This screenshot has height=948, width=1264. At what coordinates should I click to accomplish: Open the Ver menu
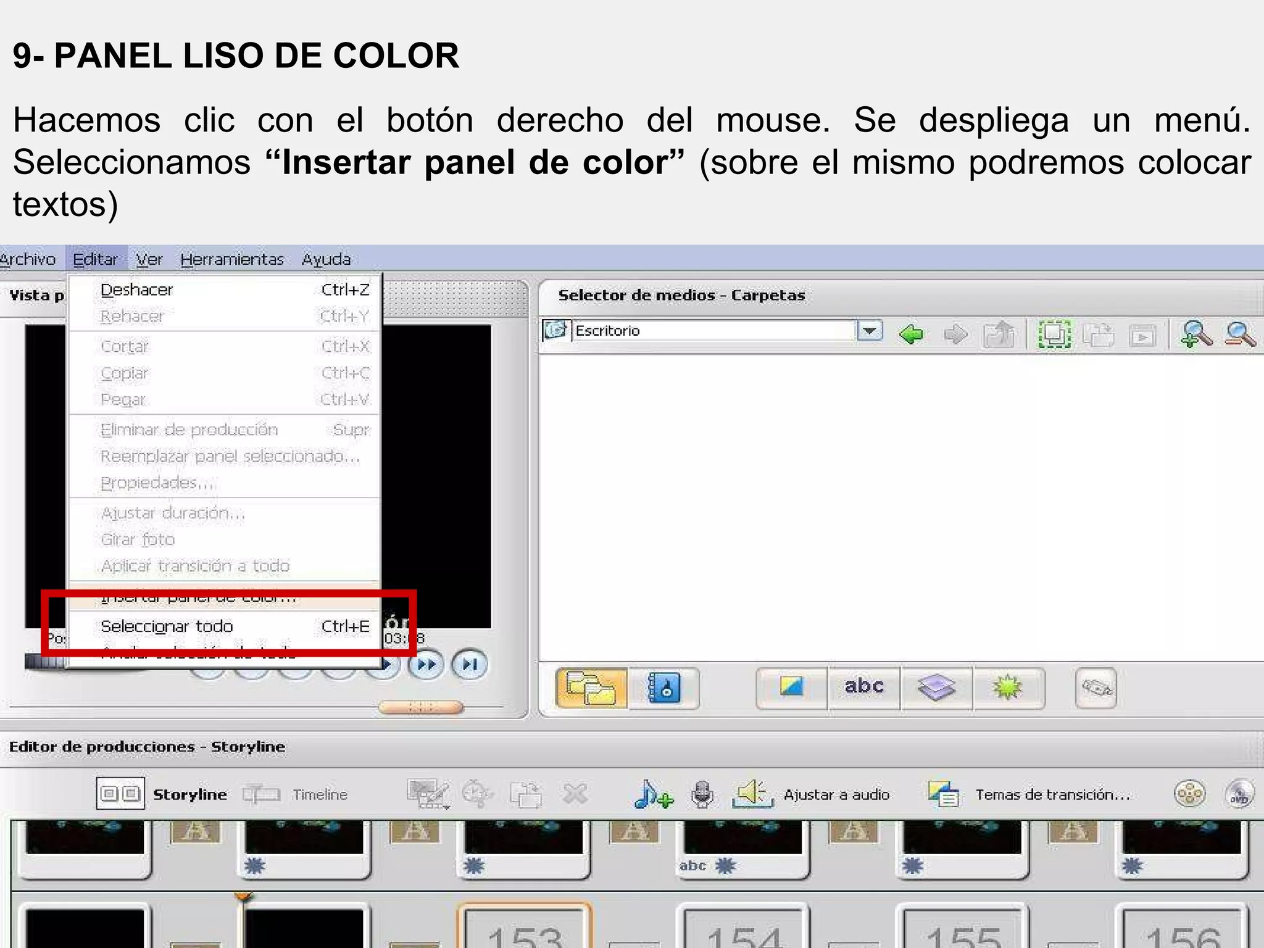tap(149, 259)
